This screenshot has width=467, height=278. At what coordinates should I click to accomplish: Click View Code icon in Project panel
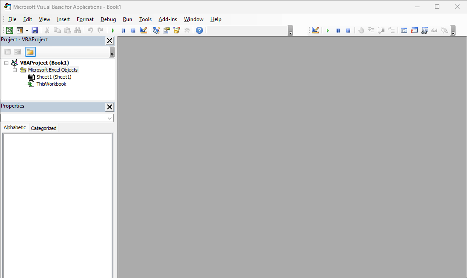coord(7,52)
